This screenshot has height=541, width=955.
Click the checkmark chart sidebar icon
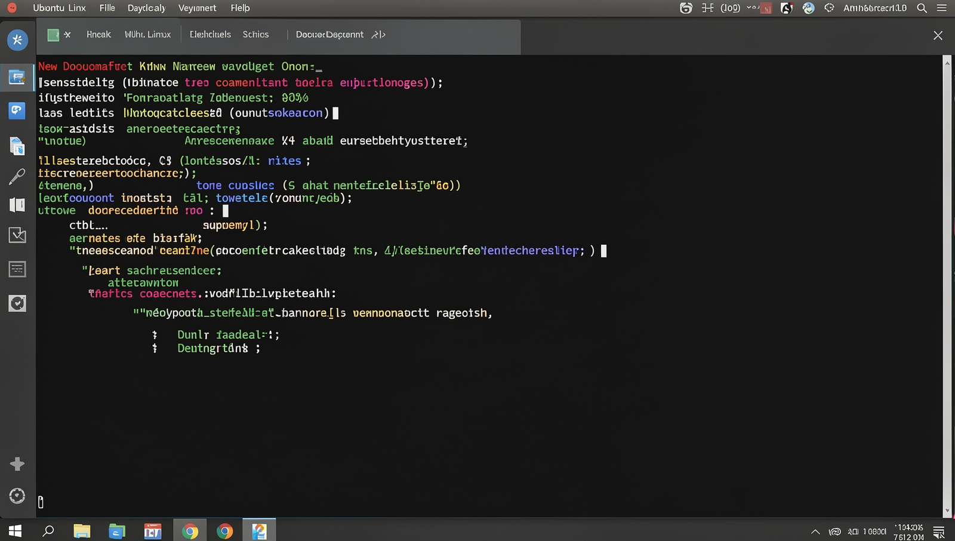click(17, 235)
